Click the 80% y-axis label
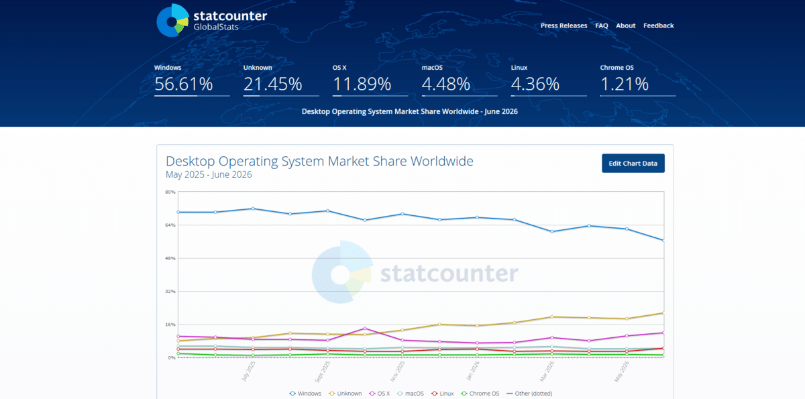The height and width of the screenshot is (399, 805). (x=170, y=192)
